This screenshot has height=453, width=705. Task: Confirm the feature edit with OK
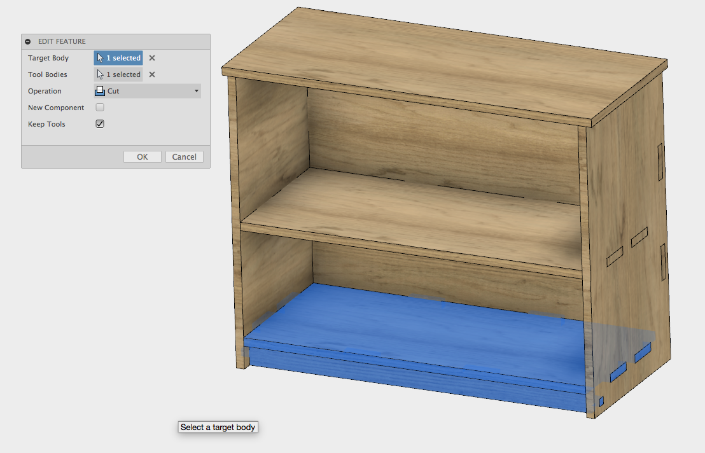[x=142, y=157]
